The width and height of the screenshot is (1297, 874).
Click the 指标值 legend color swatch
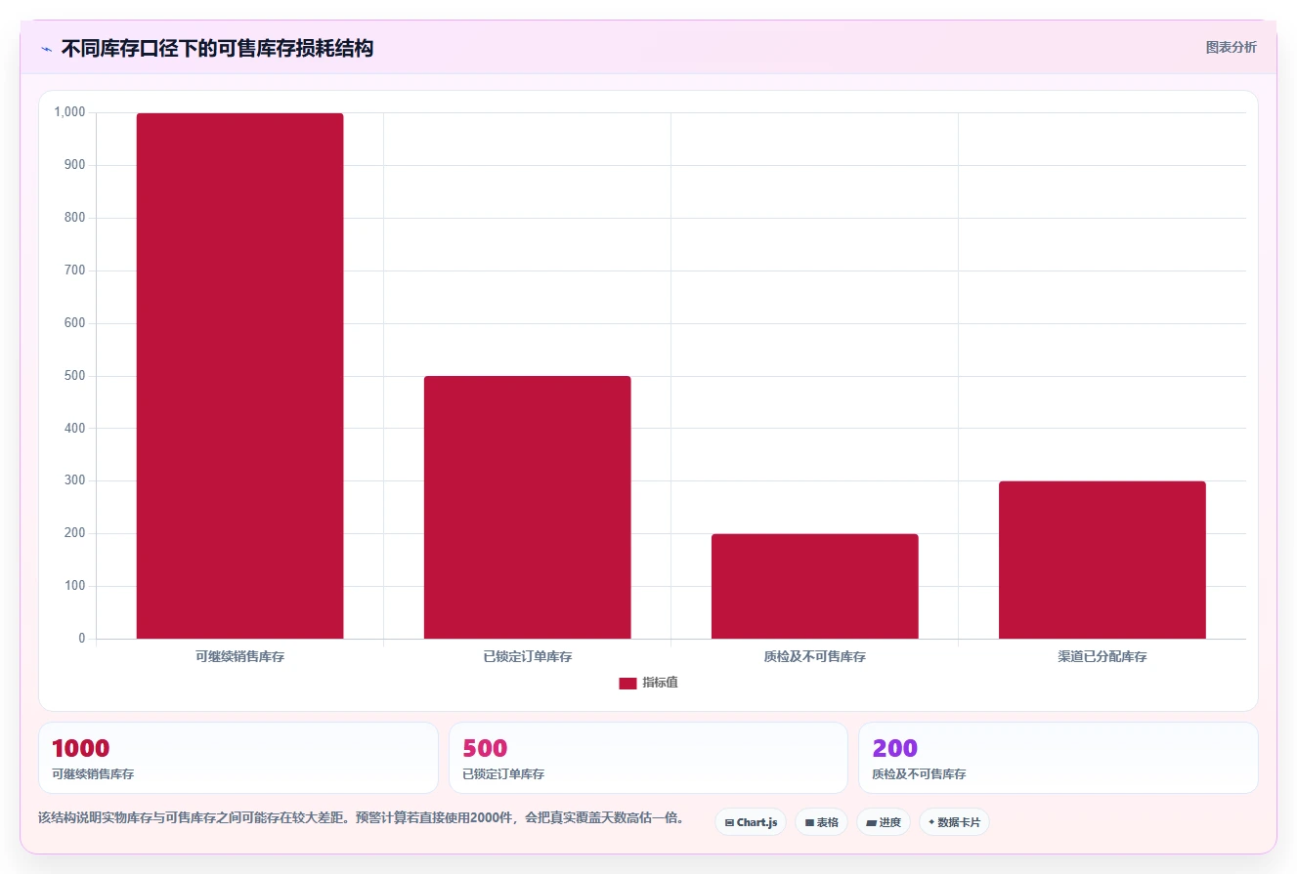point(627,683)
